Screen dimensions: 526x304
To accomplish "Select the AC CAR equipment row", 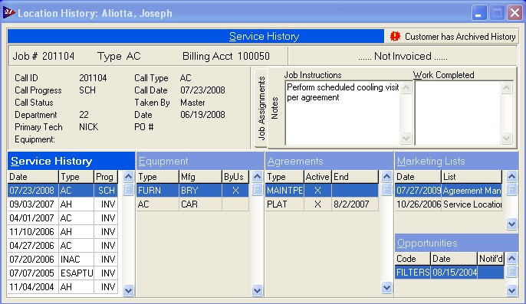I will click(x=192, y=204).
